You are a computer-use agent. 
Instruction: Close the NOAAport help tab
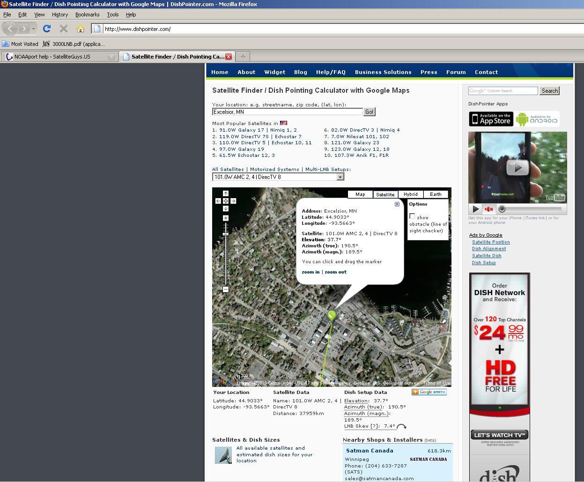pos(111,57)
